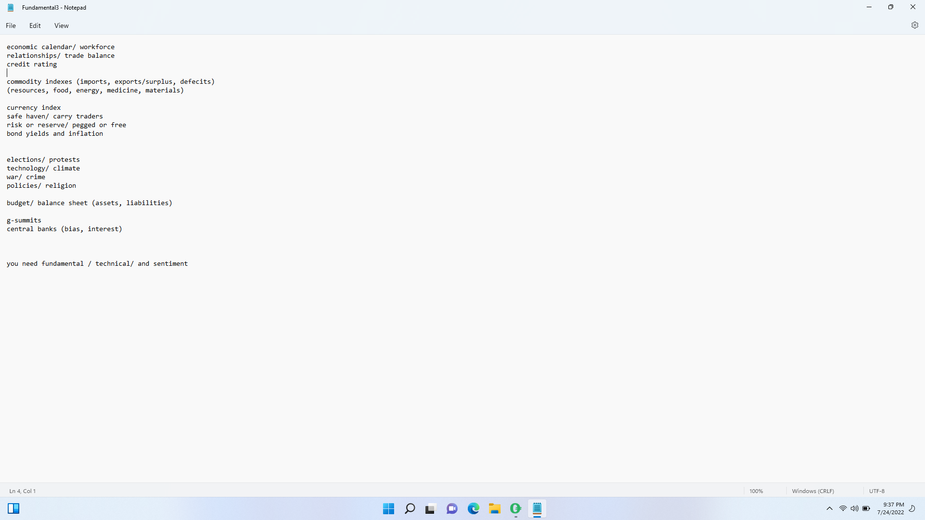Viewport: 925px width, 520px height.
Task: Click the speaker volume tray icon
Action: click(x=854, y=508)
